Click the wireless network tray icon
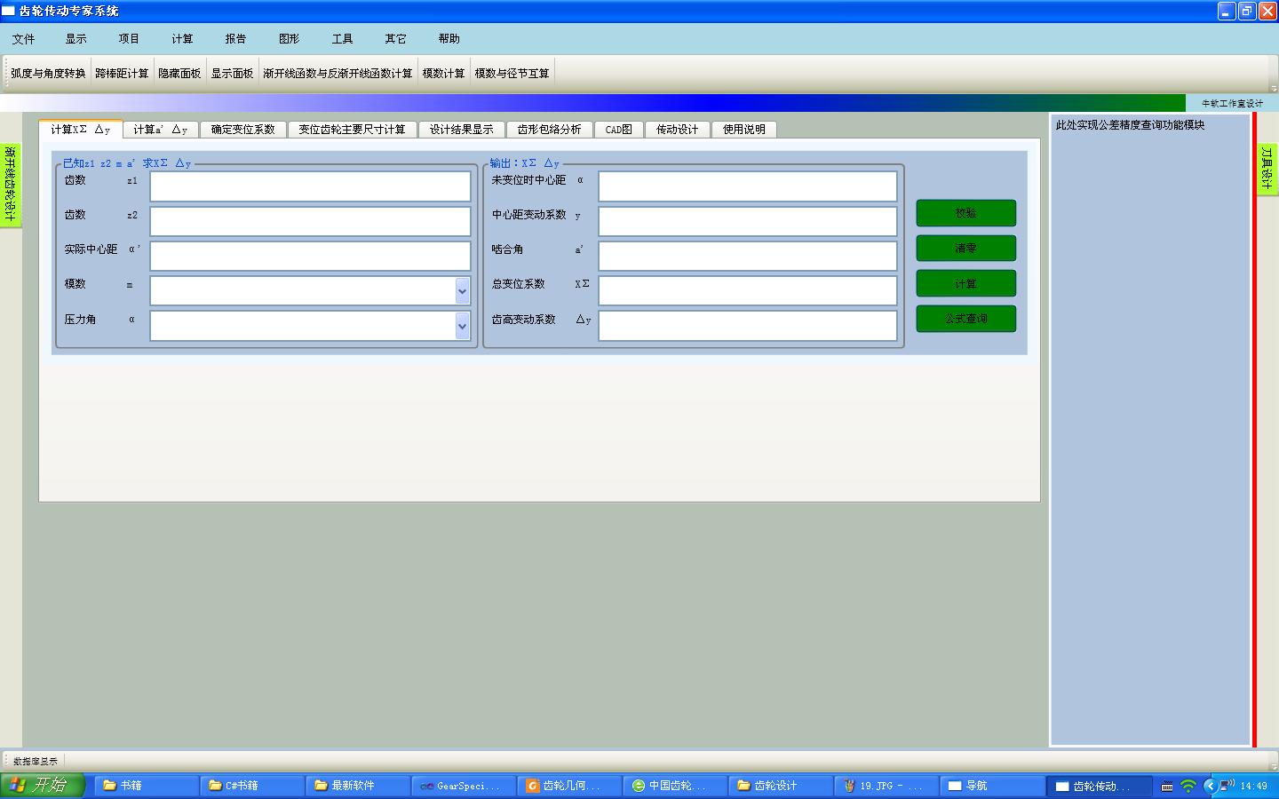Image resolution: width=1279 pixels, height=799 pixels. tap(1188, 786)
